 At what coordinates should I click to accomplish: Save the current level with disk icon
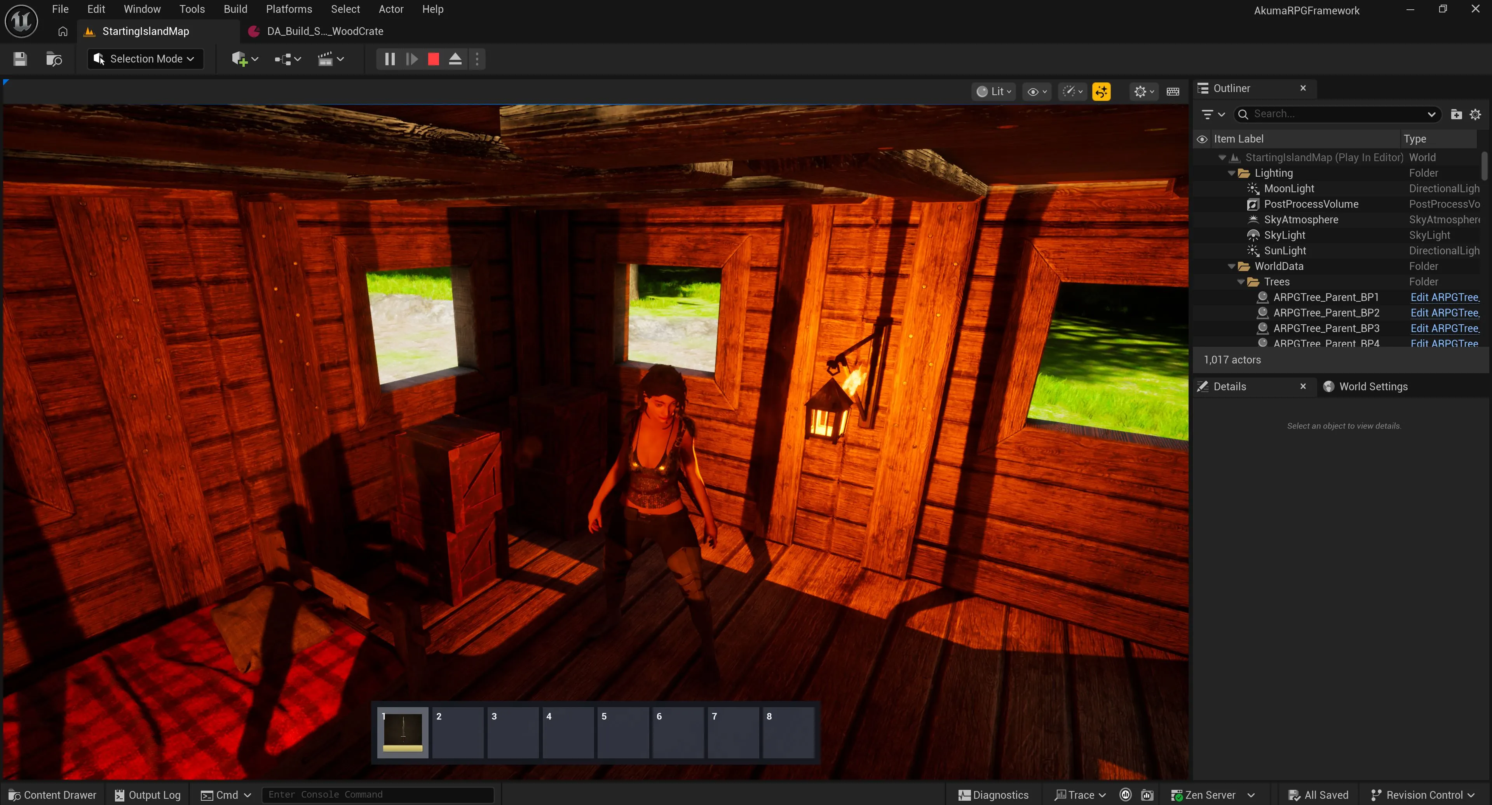(x=20, y=59)
